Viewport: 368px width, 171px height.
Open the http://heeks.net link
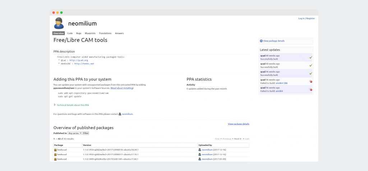(x=84, y=64)
